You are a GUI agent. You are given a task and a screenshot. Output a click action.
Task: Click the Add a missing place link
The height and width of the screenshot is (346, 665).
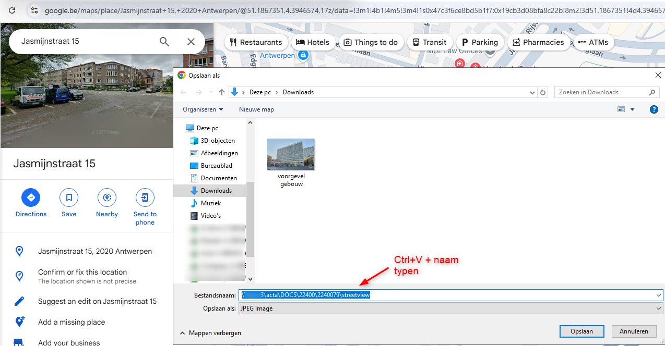tap(72, 322)
